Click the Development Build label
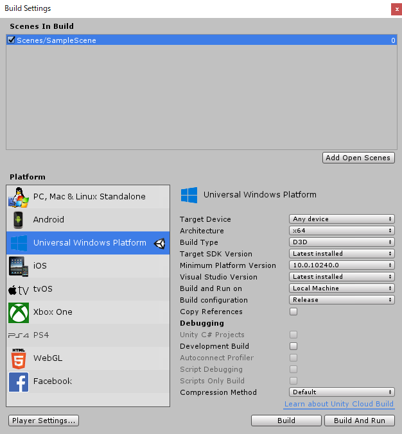Viewport: 402px width, 434px height. [214, 346]
